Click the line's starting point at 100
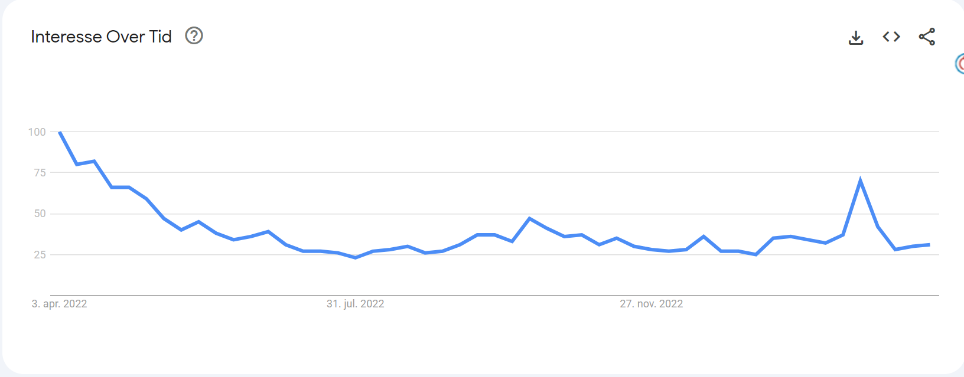 [x=60, y=132]
